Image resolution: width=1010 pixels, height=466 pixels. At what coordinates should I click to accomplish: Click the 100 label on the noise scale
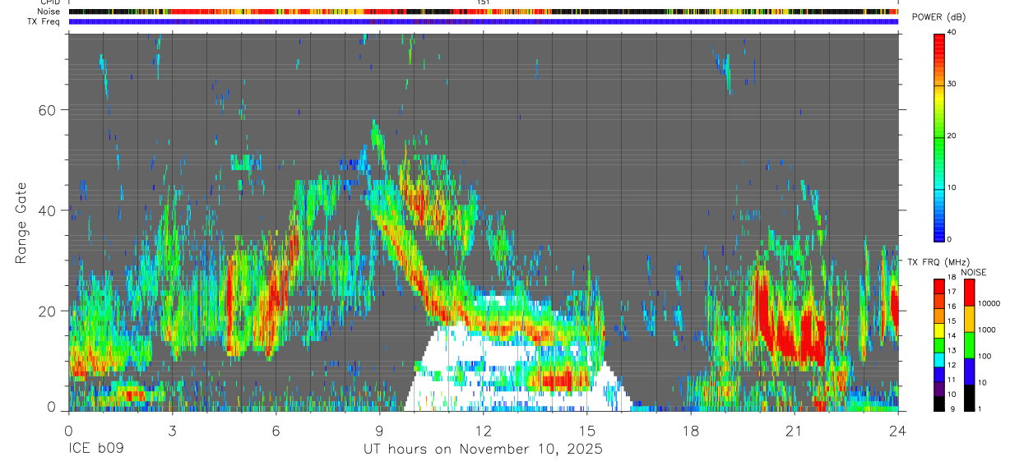(984, 357)
